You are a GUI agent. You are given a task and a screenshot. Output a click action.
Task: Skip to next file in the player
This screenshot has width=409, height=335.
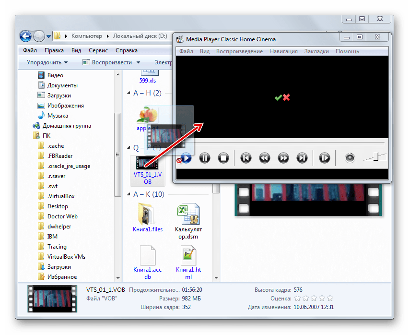point(301,157)
